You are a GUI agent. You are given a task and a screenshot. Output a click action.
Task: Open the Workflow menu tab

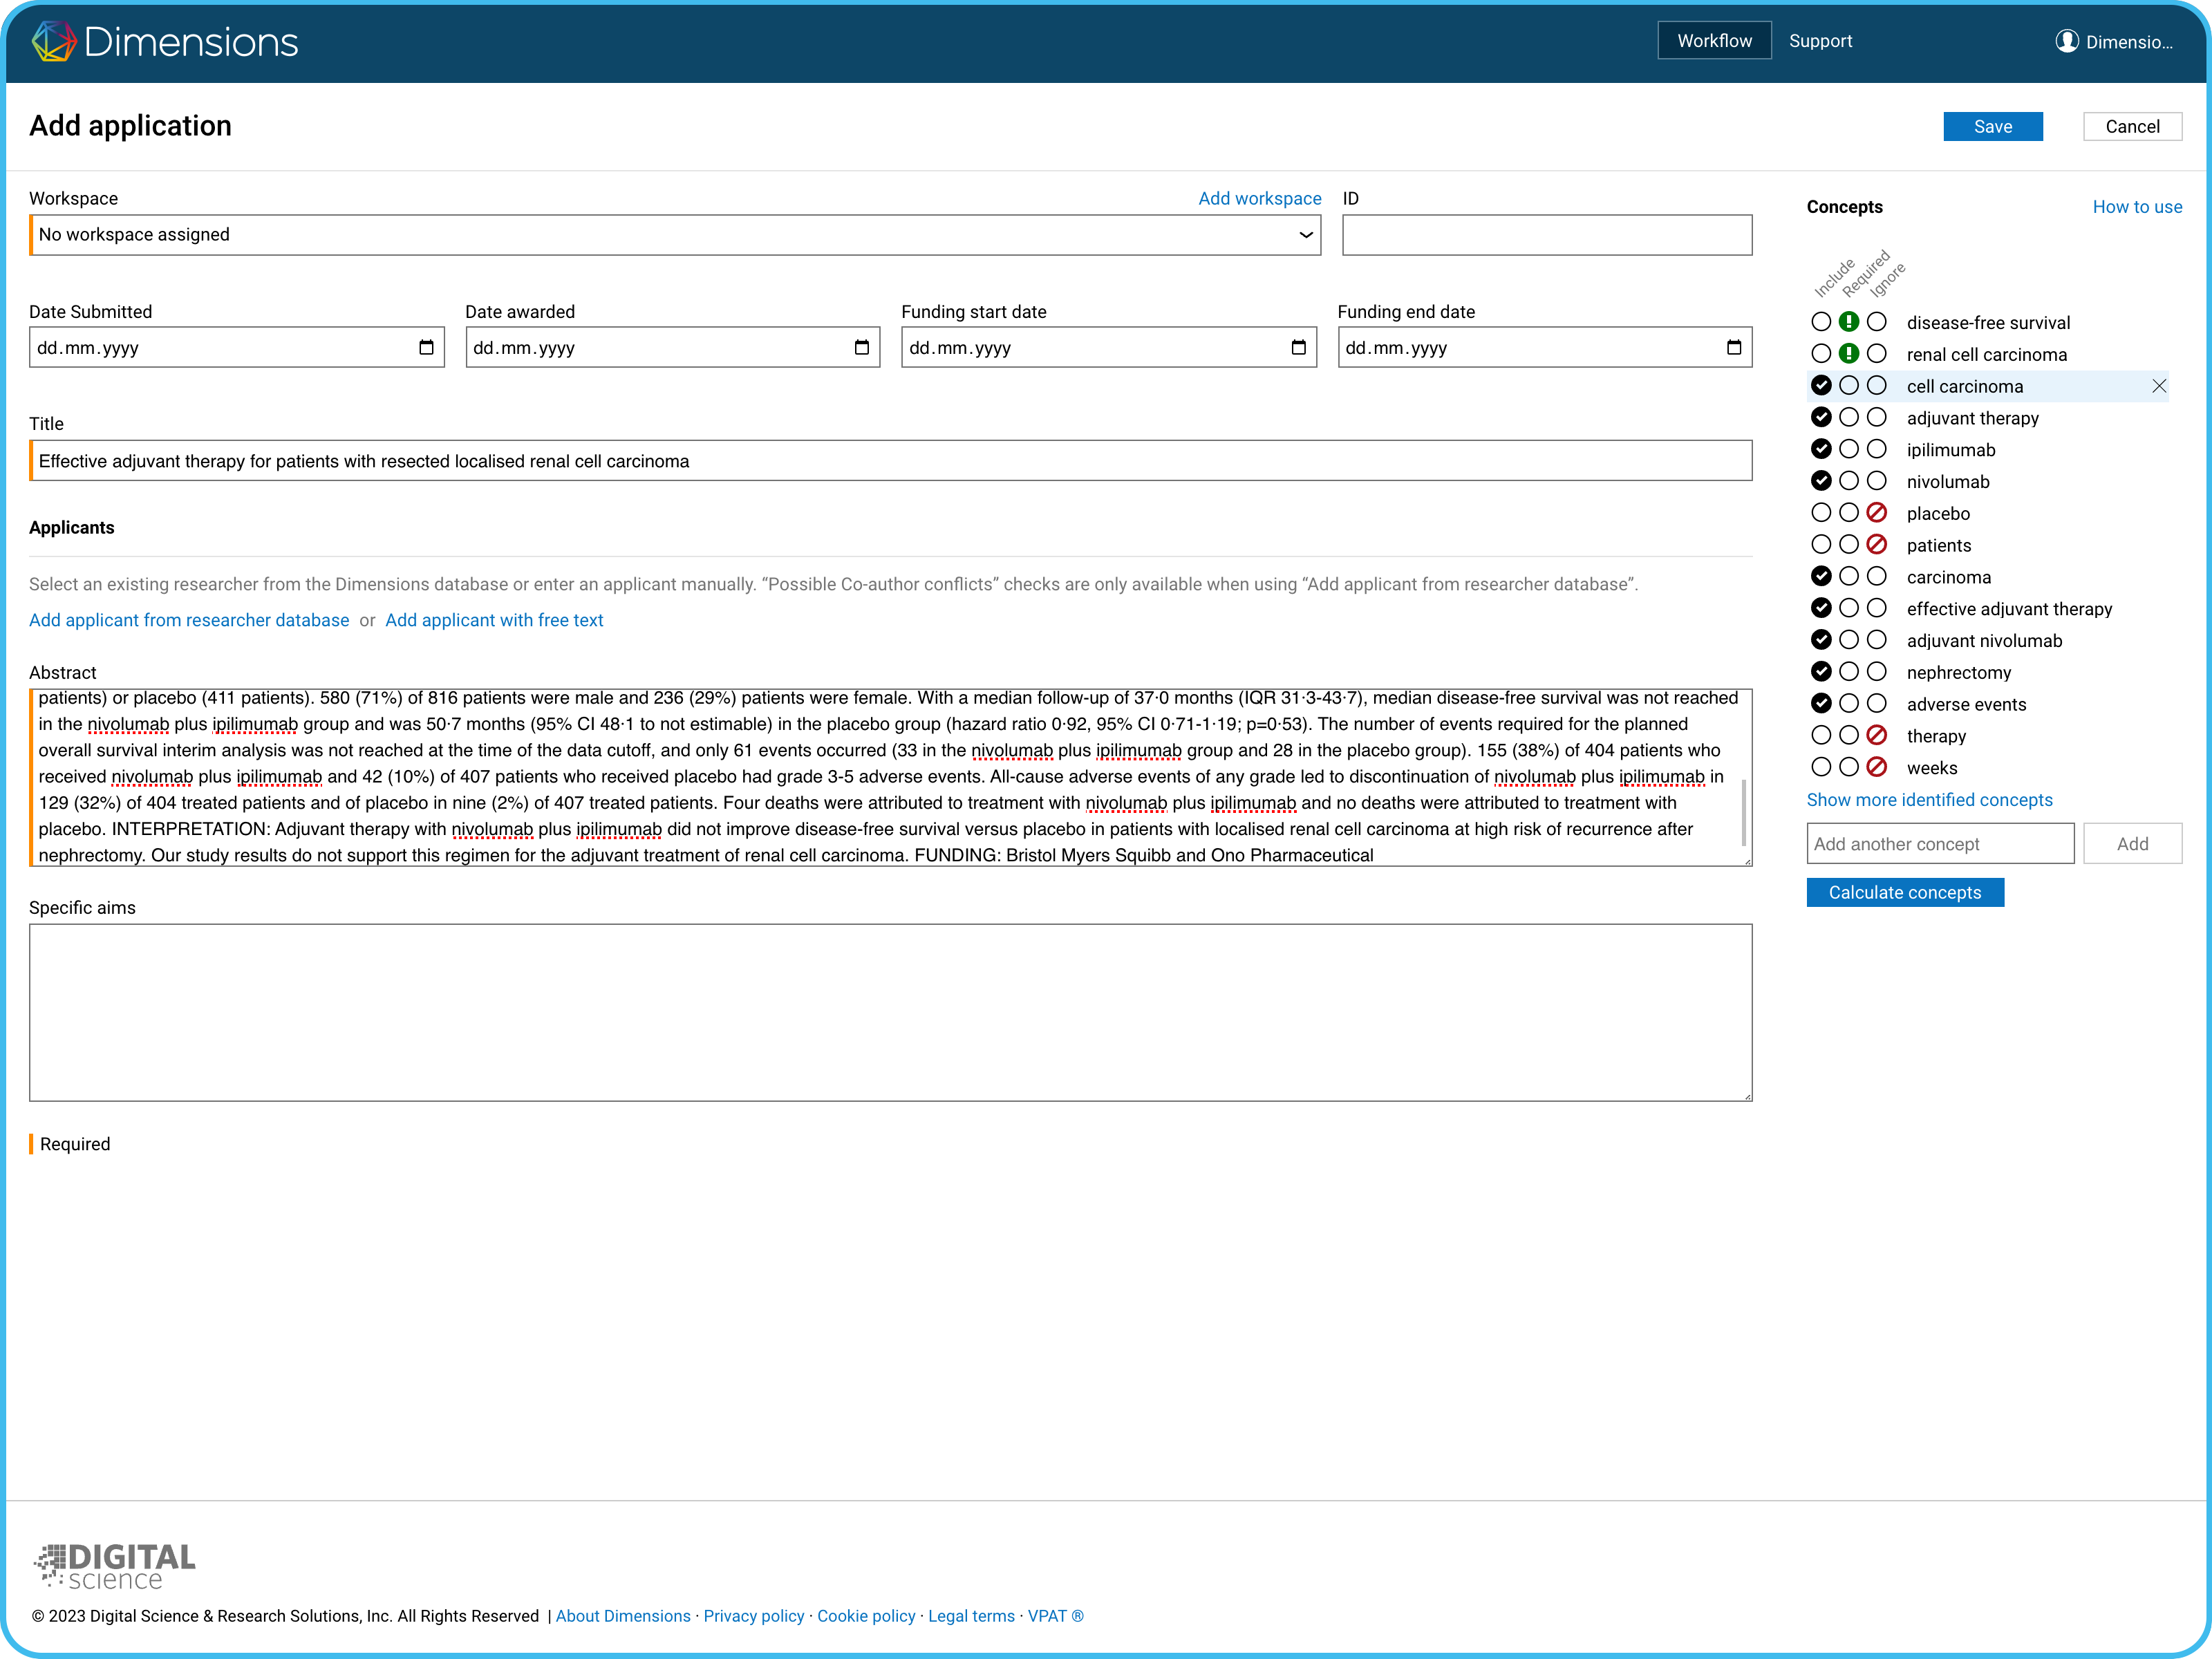1714,41
